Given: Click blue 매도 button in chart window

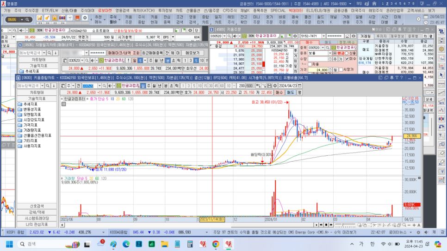Looking at the screenshot, I should (291, 92).
